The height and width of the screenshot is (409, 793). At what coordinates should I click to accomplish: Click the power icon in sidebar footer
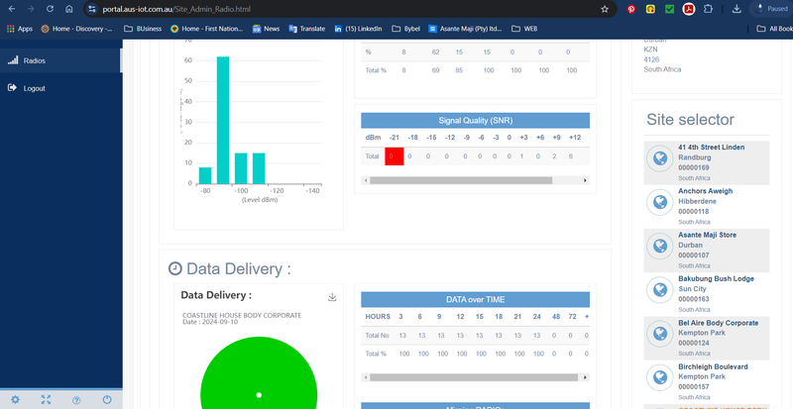[107, 399]
